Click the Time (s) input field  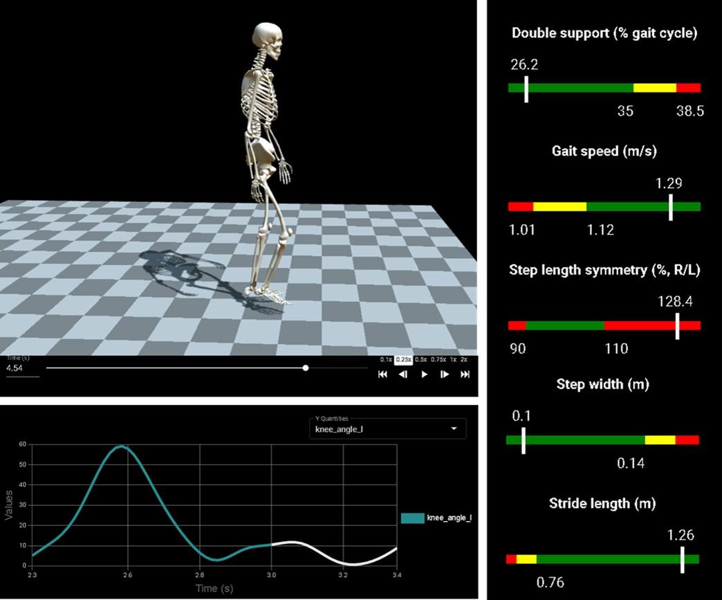[x=22, y=369]
